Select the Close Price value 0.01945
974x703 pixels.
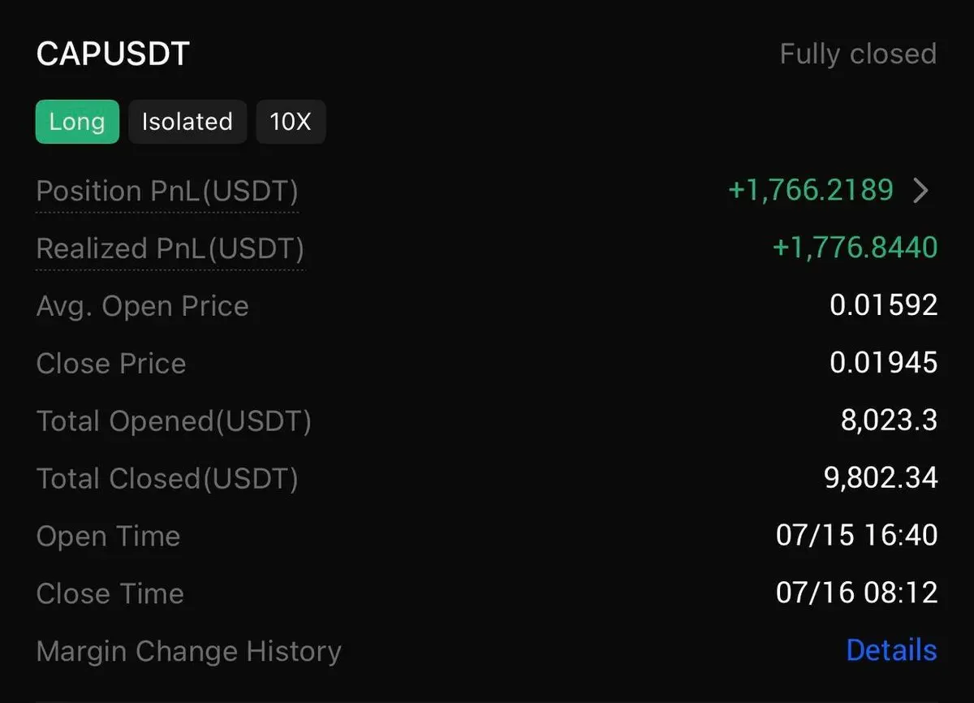click(x=883, y=363)
